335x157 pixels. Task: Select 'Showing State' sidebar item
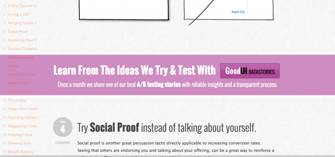click(x=20, y=143)
